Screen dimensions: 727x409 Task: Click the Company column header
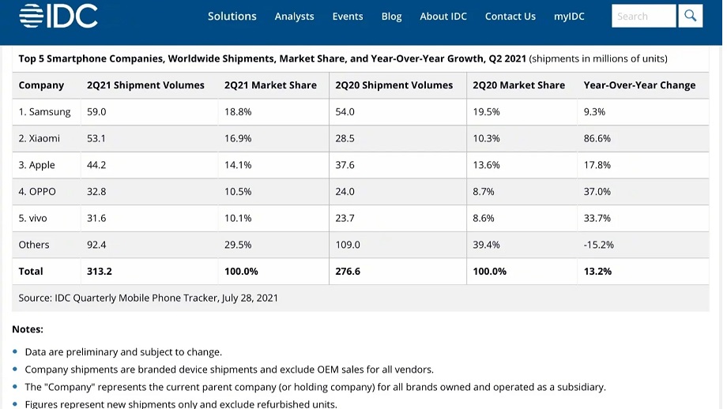click(x=41, y=85)
